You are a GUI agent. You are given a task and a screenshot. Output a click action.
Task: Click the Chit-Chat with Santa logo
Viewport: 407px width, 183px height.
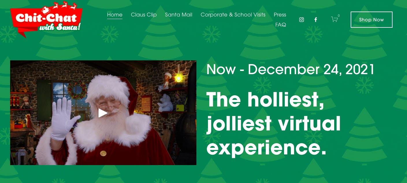pyautogui.click(x=46, y=19)
